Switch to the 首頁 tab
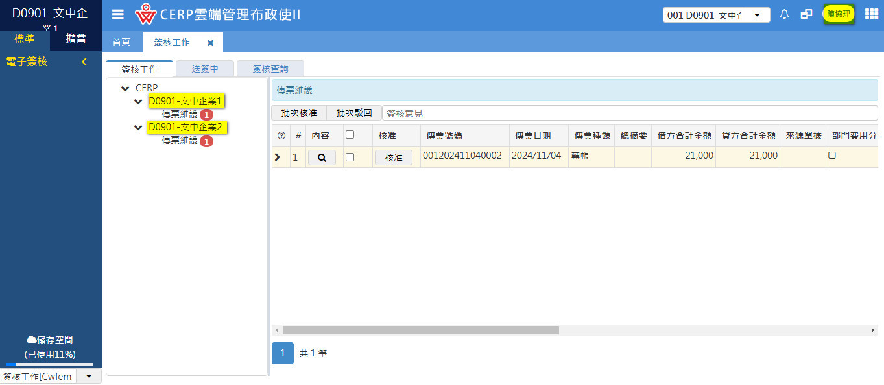 [121, 42]
